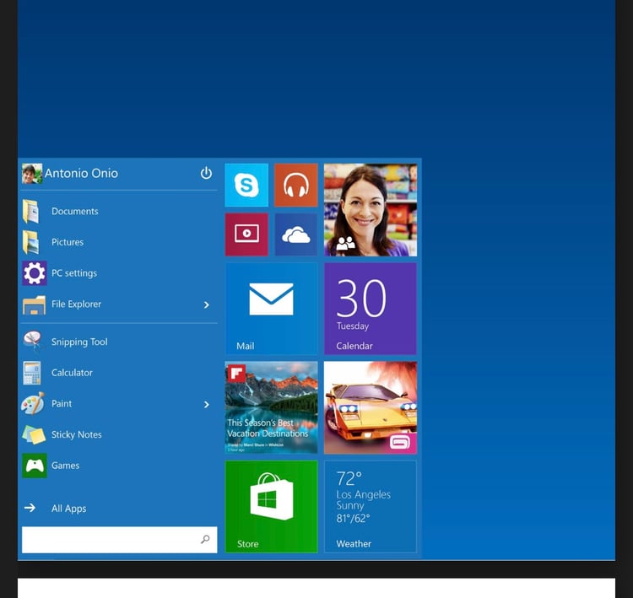Viewport: 633px width, 598px height.
Task: Open the Skype tile
Action: click(x=246, y=185)
